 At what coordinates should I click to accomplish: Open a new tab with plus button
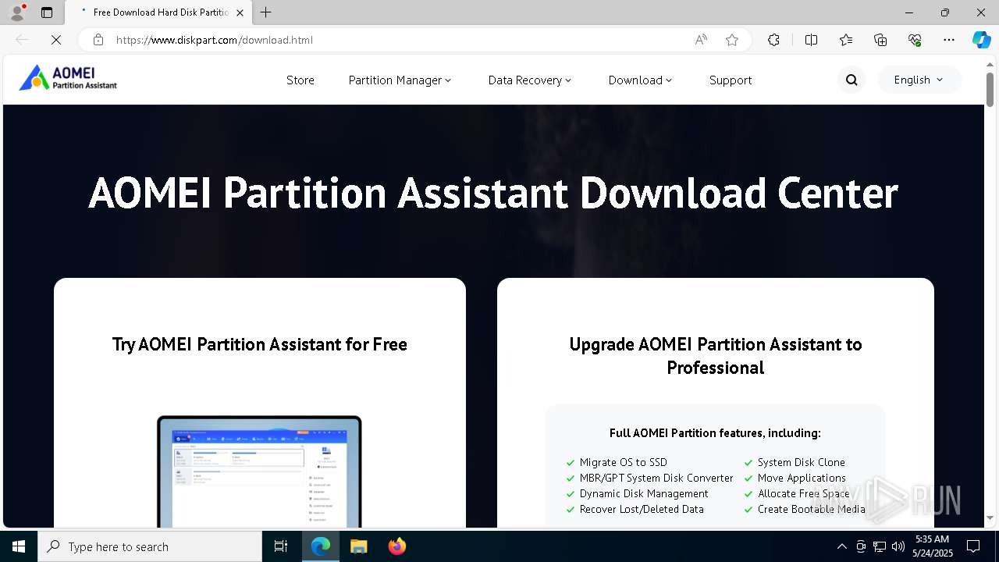coord(266,12)
